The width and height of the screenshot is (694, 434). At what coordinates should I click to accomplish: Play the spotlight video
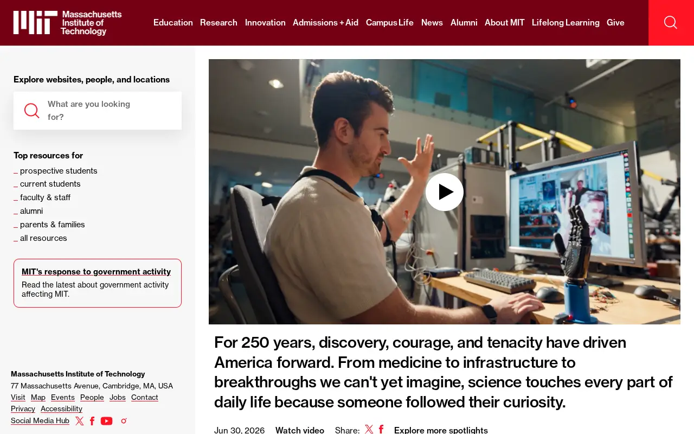[x=445, y=192]
